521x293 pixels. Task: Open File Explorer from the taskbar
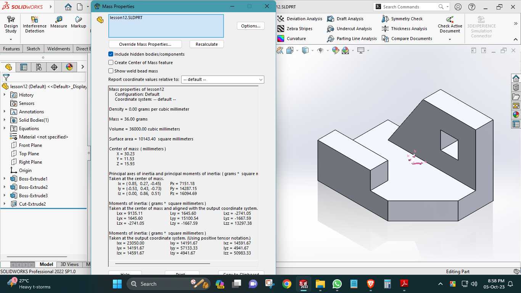click(320, 284)
